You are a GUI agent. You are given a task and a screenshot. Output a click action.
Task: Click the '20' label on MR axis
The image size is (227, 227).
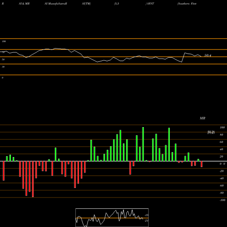[222, 157]
